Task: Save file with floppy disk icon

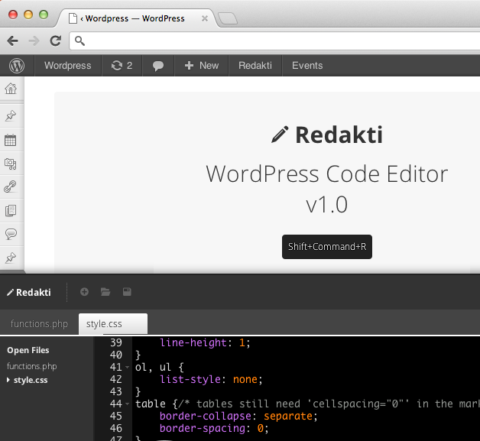Action: click(127, 292)
